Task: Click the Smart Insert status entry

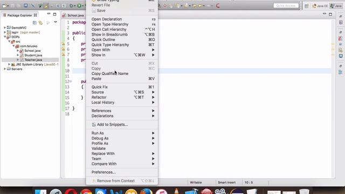Action: [226, 183]
